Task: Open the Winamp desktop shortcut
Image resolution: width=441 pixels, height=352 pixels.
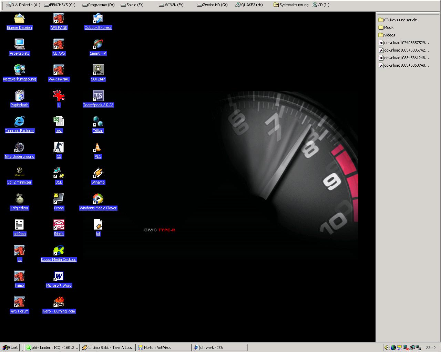Action: (x=98, y=173)
